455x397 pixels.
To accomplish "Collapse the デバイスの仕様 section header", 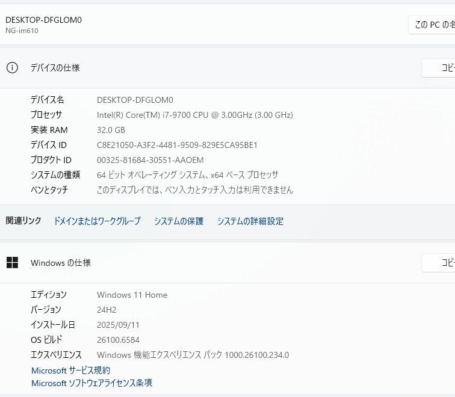I will 227,68.
